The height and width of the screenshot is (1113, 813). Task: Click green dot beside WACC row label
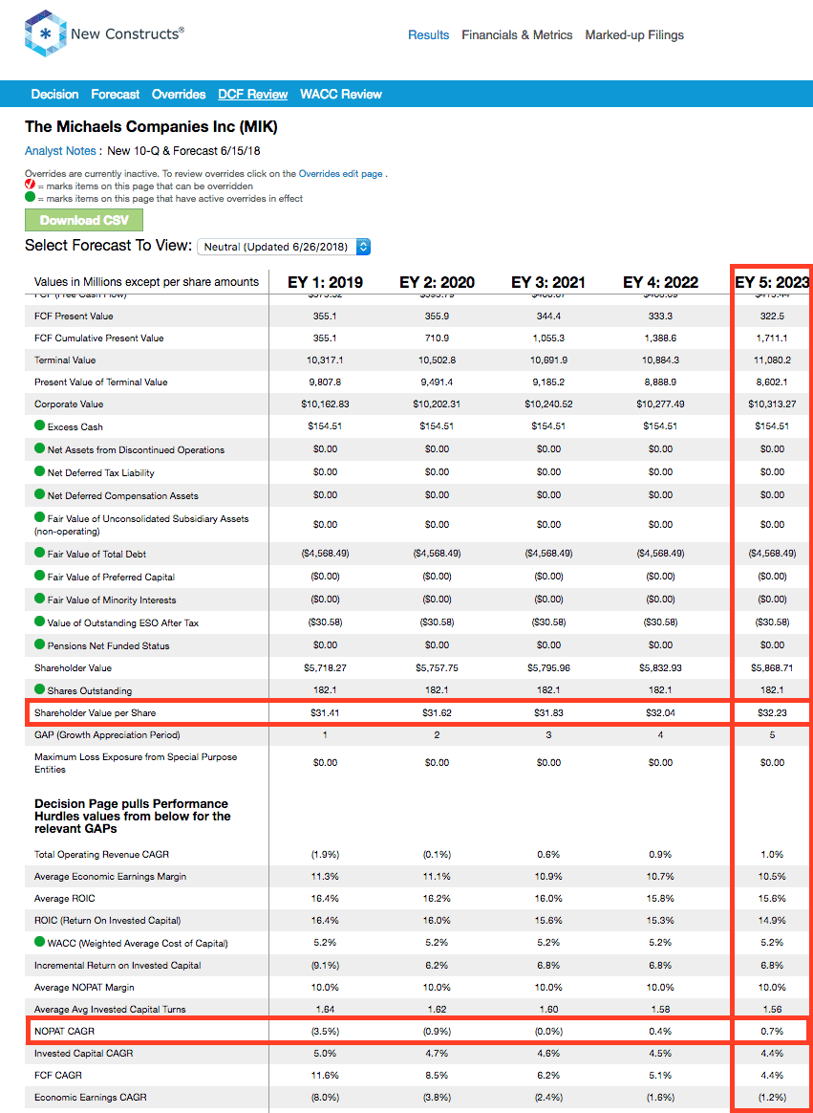coord(39,943)
